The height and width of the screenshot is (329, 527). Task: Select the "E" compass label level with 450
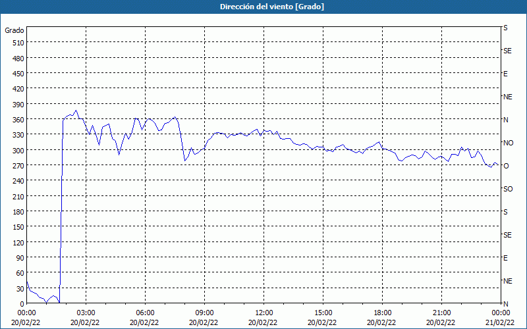(x=505, y=74)
